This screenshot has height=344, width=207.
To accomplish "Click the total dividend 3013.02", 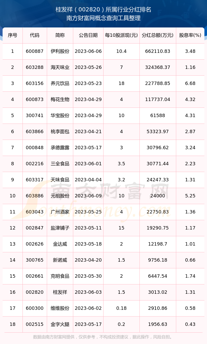I will [158, 292].
